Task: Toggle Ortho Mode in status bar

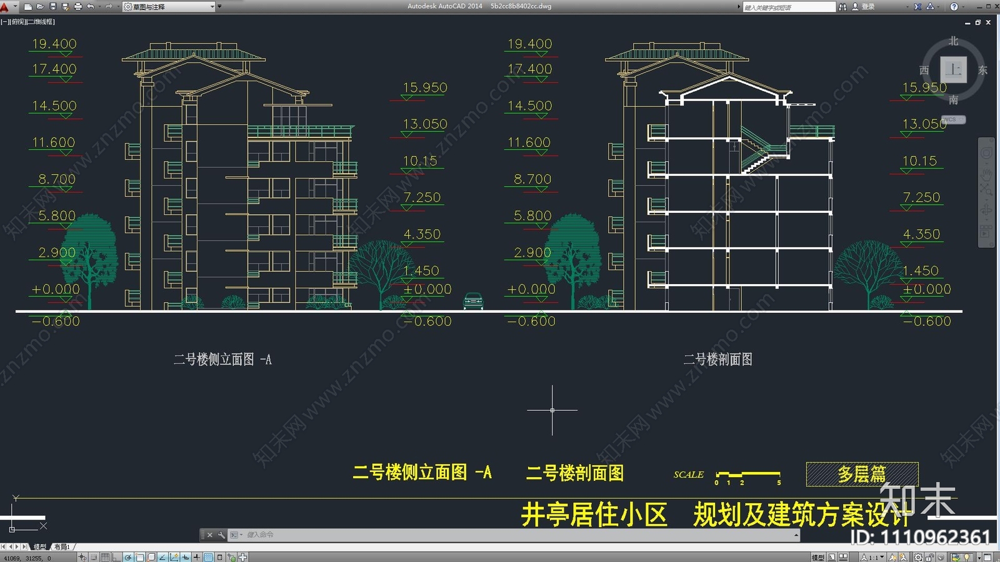Action: 116,557
